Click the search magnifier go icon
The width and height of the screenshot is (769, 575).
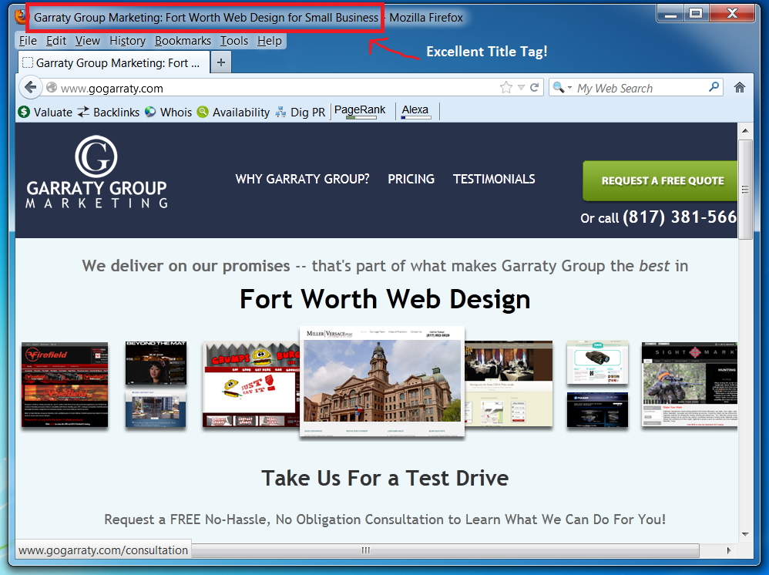coord(714,87)
